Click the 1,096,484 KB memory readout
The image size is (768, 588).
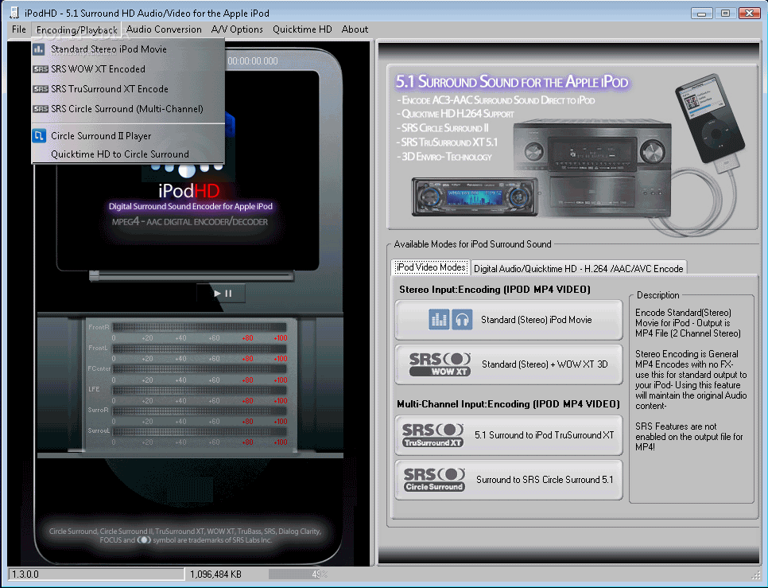click(216, 574)
